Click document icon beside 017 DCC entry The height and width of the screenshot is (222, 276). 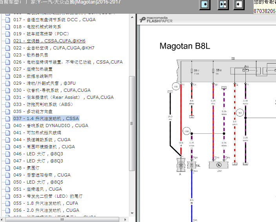tap(7, 20)
